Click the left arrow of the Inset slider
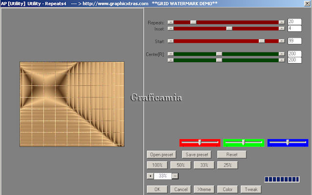This screenshot has width=312, height=195. (x=171, y=28)
